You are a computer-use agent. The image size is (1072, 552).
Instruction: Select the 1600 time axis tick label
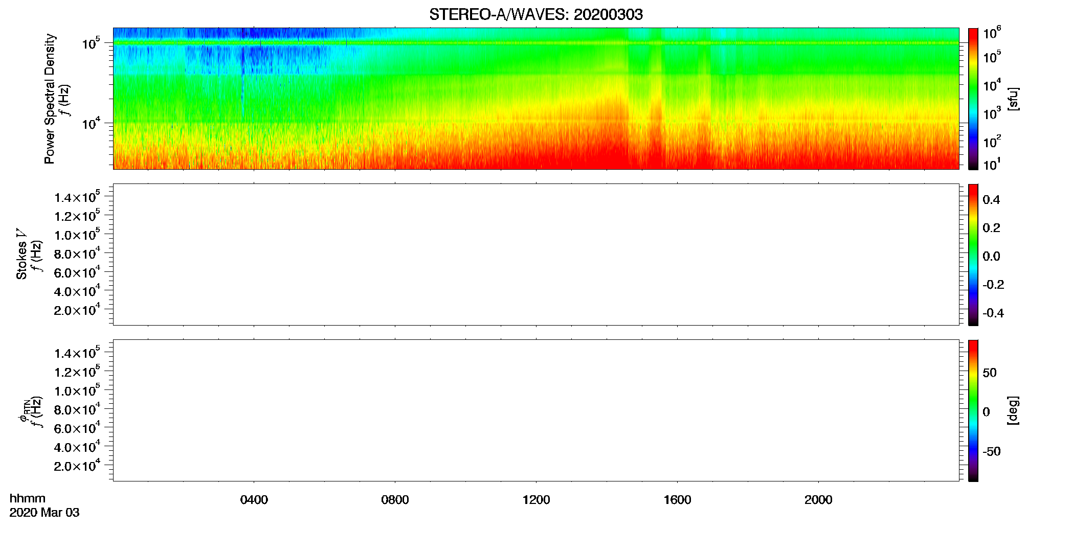pos(677,500)
